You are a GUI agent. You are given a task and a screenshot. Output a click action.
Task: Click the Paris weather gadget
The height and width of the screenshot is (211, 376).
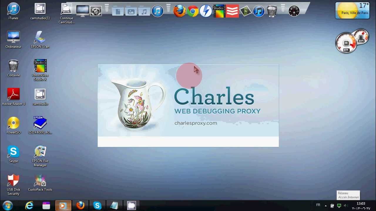pyautogui.click(x=352, y=11)
